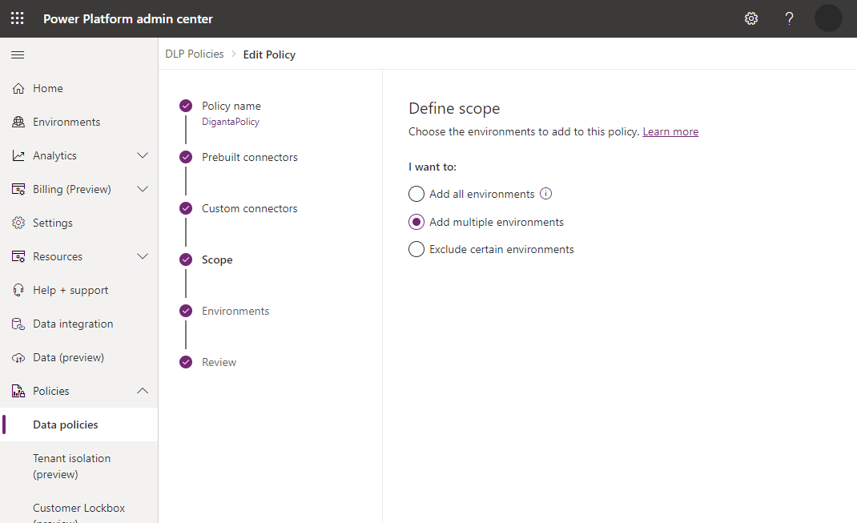Viewport: 857px width, 523px height.
Task: Open the account profile avatar
Action: tap(828, 18)
